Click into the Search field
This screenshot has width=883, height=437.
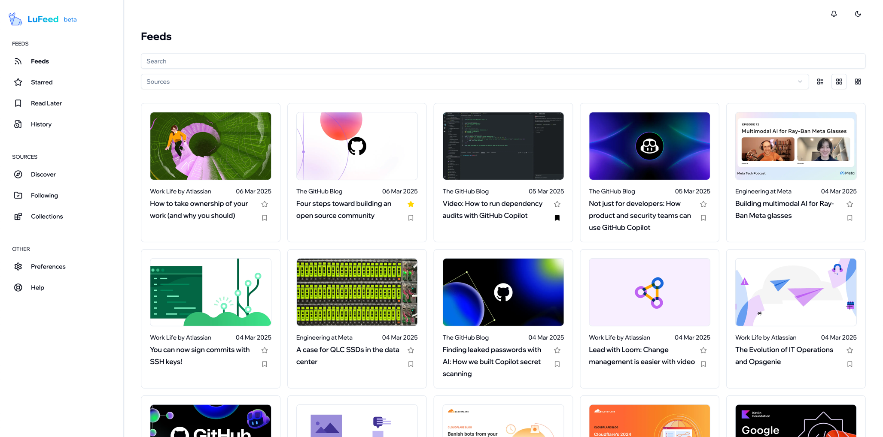(503, 61)
